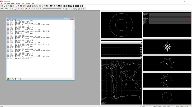
Task: Clear Text Console with the red X icon
Action: (x=11, y=79)
